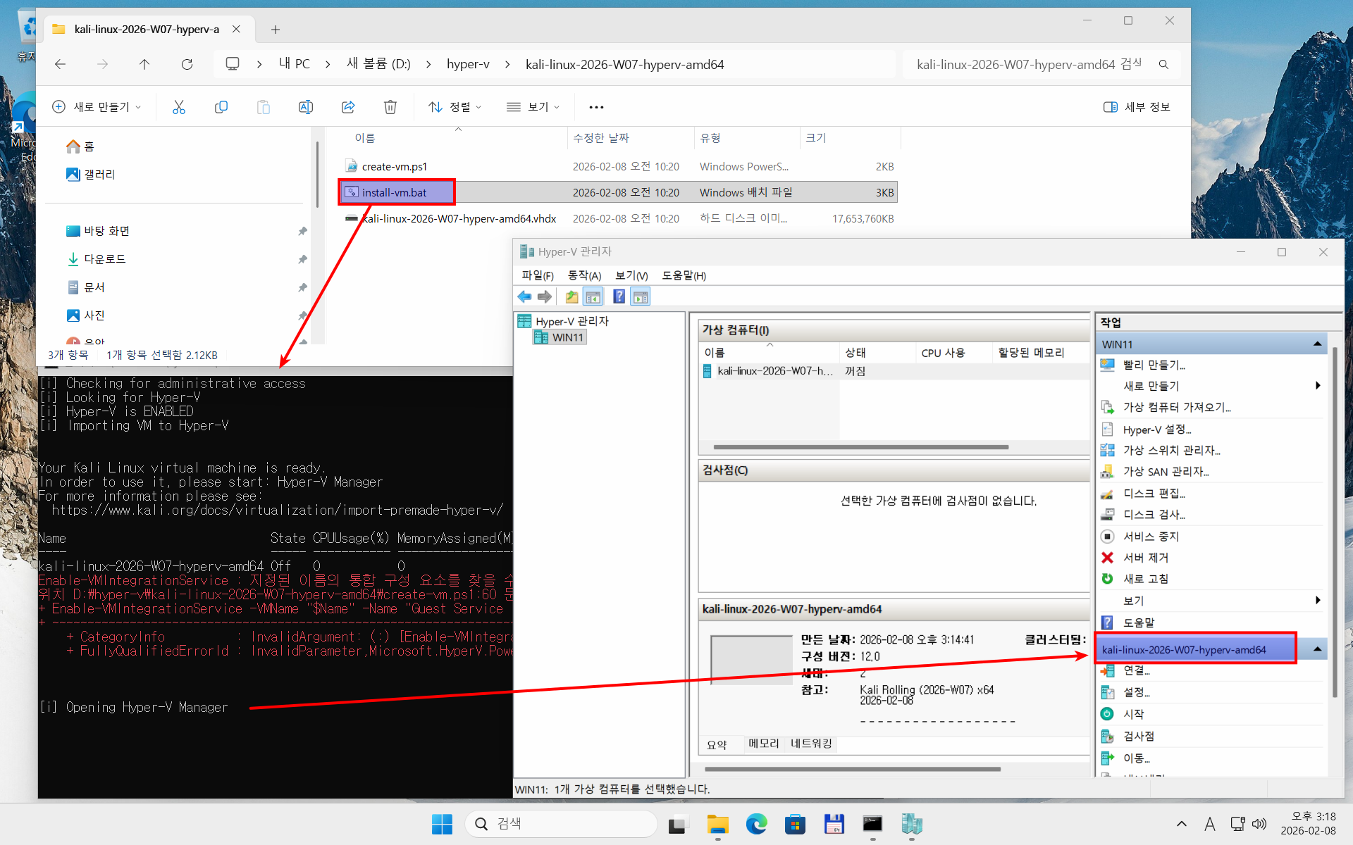Viewport: 1353px width, 845px height.
Task: Click the Rename icon in Explorer toolbar
Action: [306, 107]
